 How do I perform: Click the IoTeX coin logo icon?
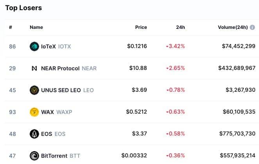[x=34, y=46]
